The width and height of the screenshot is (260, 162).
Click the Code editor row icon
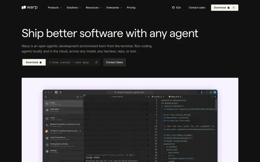pos(47,110)
